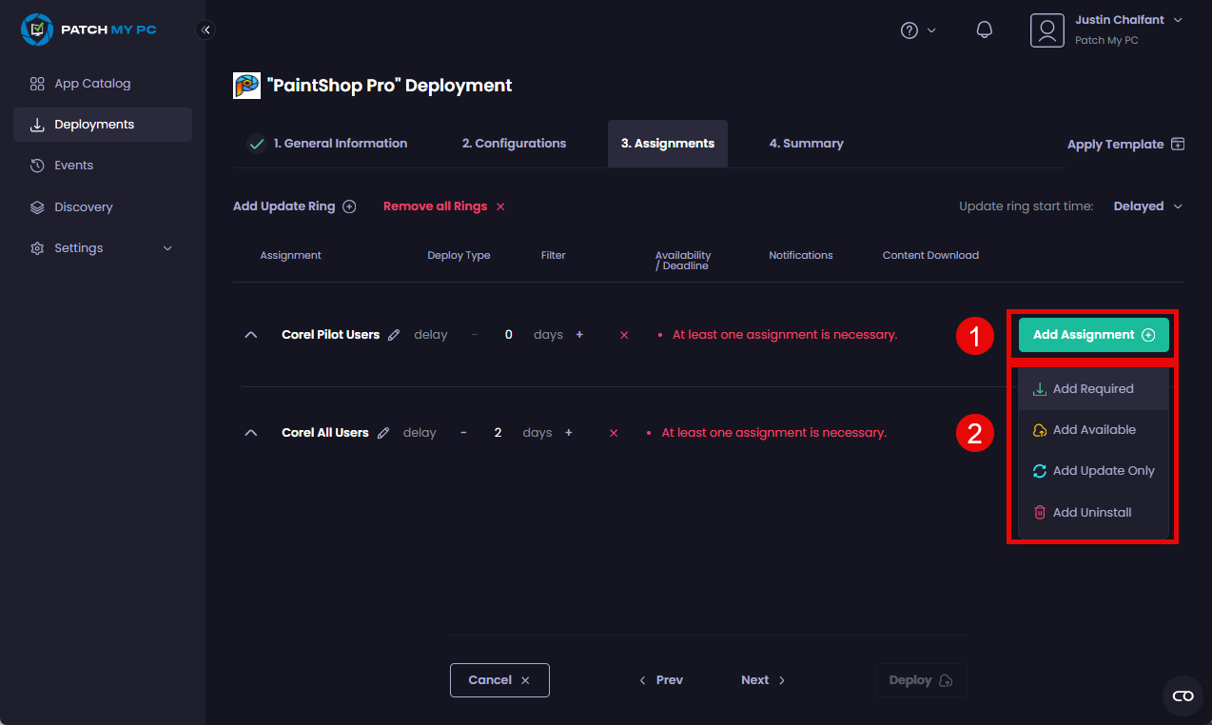Click the Add Assignment button
1212x725 pixels.
point(1092,335)
